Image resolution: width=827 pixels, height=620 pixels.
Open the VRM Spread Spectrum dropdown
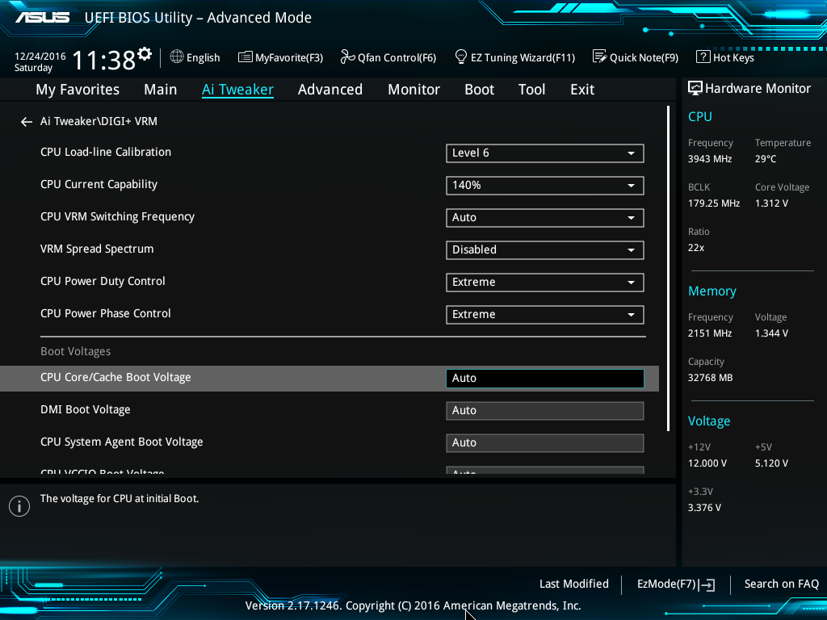pos(545,250)
